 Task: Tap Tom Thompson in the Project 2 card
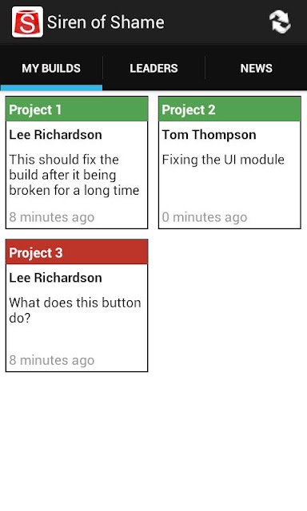(x=209, y=135)
